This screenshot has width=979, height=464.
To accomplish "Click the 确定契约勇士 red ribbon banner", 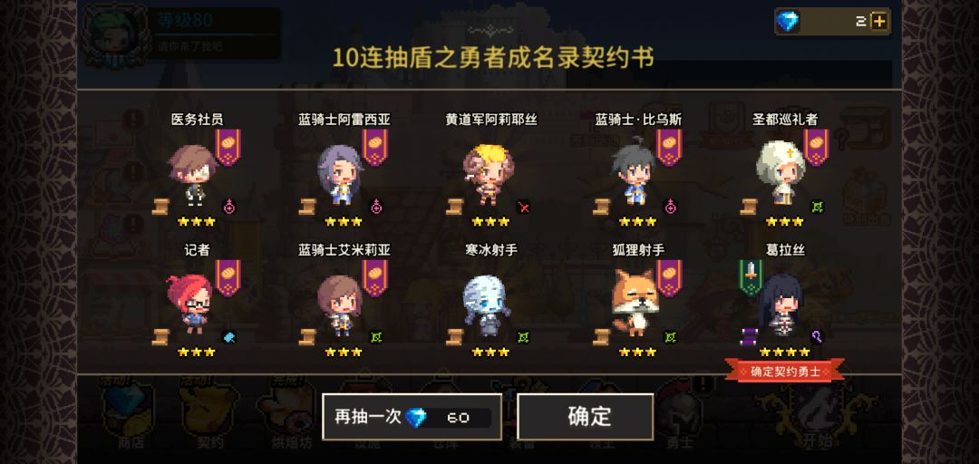I will coord(785,371).
